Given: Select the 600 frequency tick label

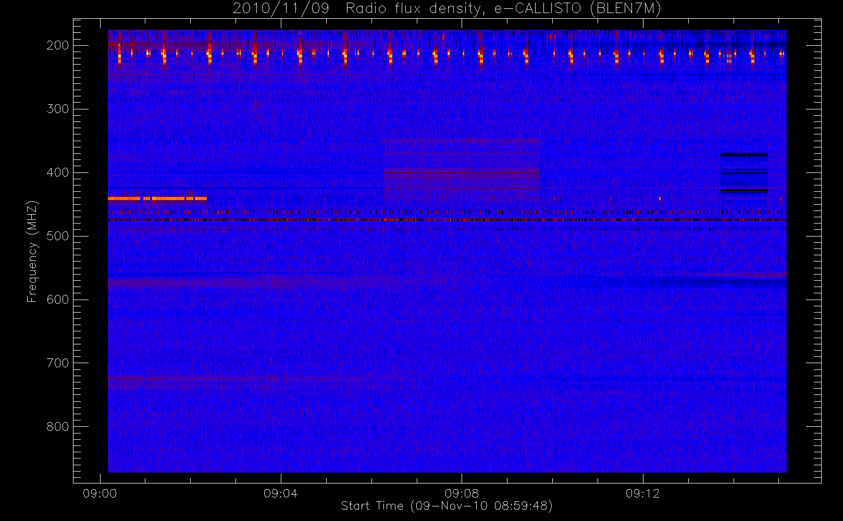Looking at the screenshot, I should click(x=58, y=300).
